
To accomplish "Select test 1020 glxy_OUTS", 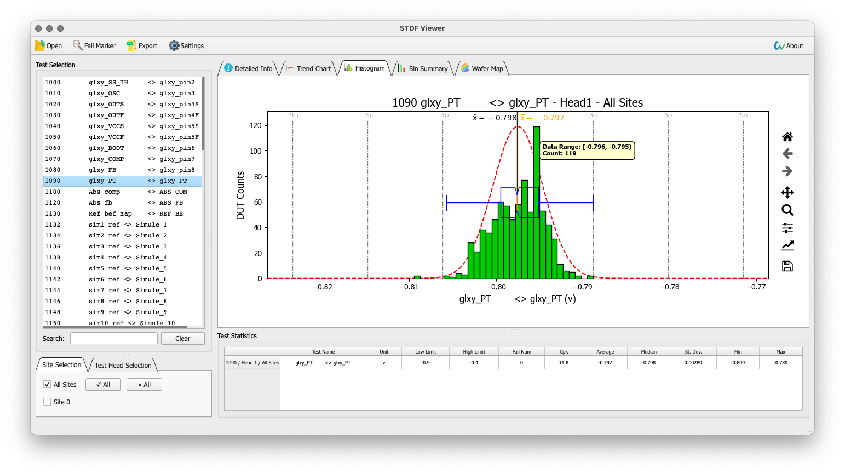I will click(x=122, y=105).
